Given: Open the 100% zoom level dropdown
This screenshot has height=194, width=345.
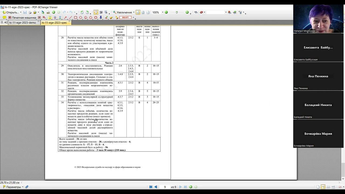Looking at the screenshot, I should 163,12.
